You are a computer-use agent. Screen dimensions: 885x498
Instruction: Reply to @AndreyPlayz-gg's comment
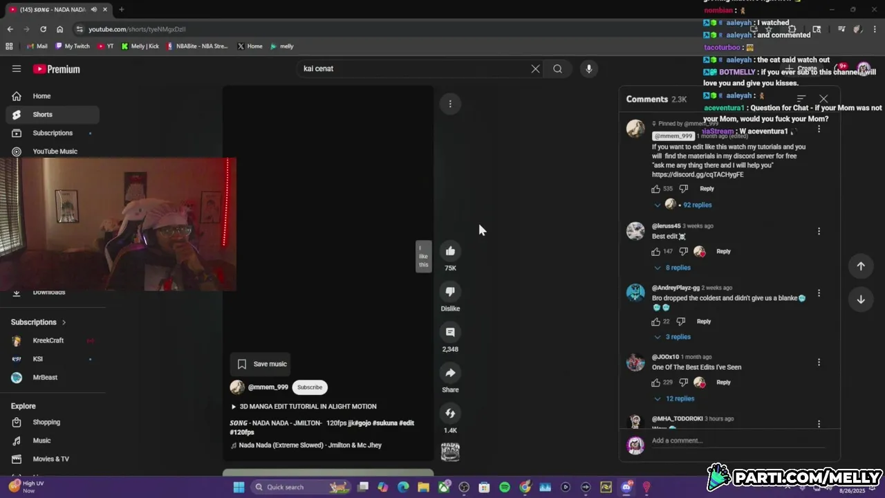point(704,322)
